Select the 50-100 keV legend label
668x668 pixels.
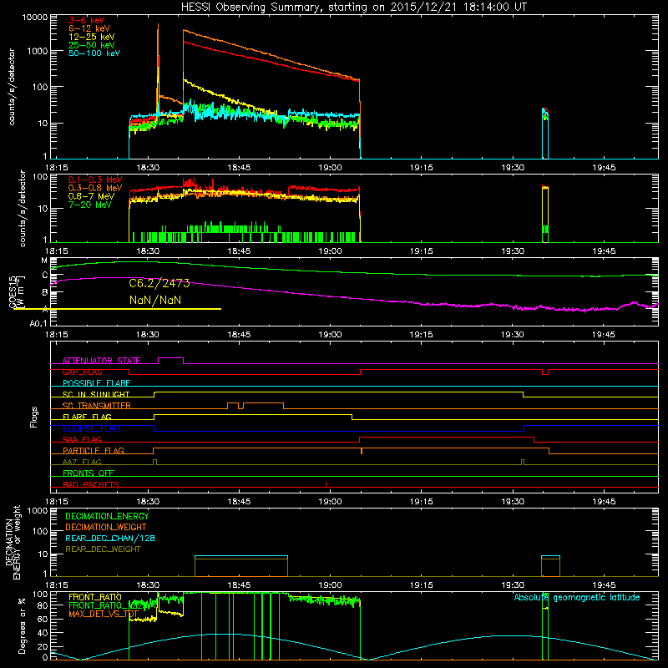(94, 53)
